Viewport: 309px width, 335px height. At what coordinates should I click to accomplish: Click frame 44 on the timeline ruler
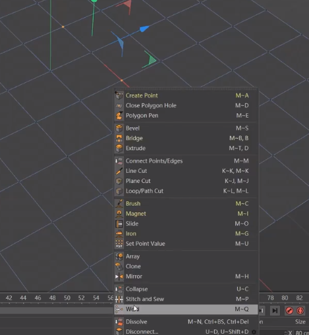(23, 298)
